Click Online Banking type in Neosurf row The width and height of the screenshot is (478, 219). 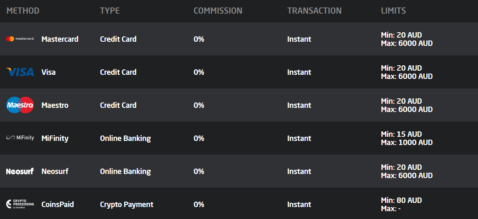click(x=125, y=171)
